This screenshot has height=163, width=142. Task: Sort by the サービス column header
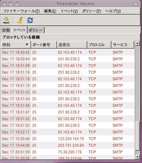(123, 45)
